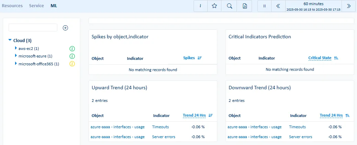357x145 pixels.
Task: Export the dashboard using the PDF icon
Action: (245, 6)
